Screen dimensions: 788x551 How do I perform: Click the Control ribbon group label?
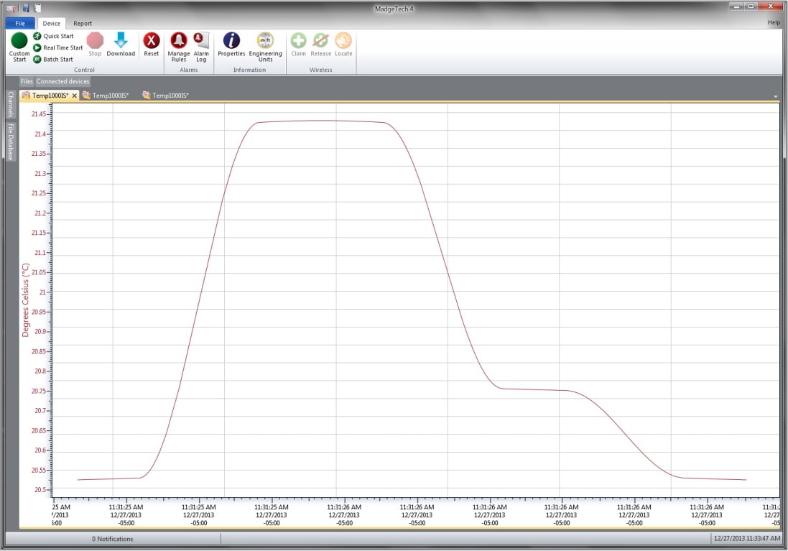(x=84, y=70)
